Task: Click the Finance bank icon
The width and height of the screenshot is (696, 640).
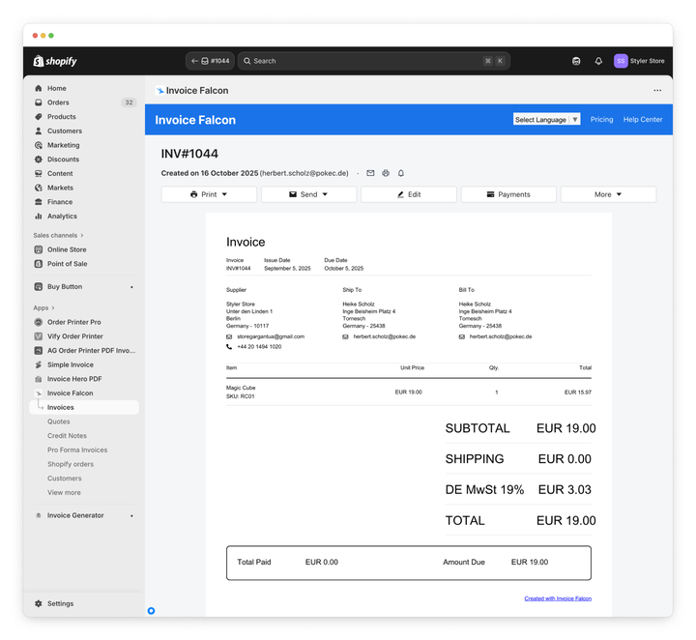Action: coord(39,202)
